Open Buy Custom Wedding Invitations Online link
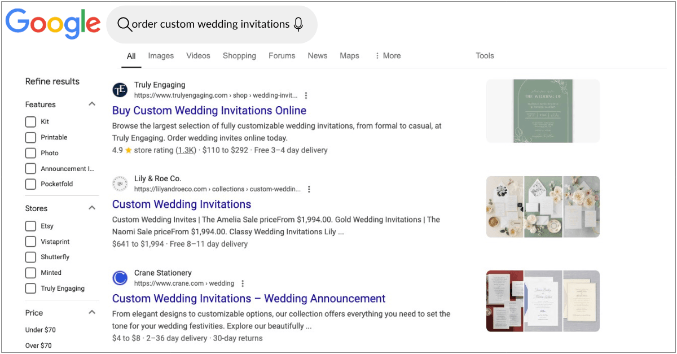The height and width of the screenshot is (354, 677). point(209,111)
